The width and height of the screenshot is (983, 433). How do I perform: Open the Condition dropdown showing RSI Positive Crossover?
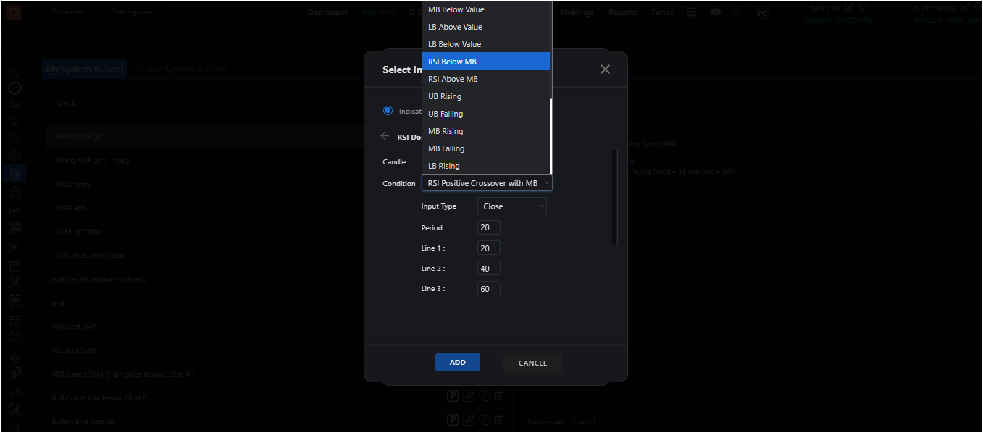pos(487,183)
